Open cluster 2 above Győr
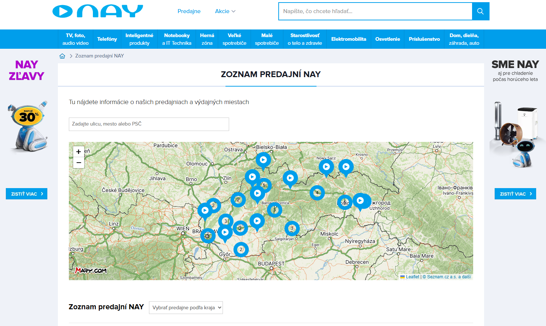The height and width of the screenshot is (326, 546). tap(241, 250)
